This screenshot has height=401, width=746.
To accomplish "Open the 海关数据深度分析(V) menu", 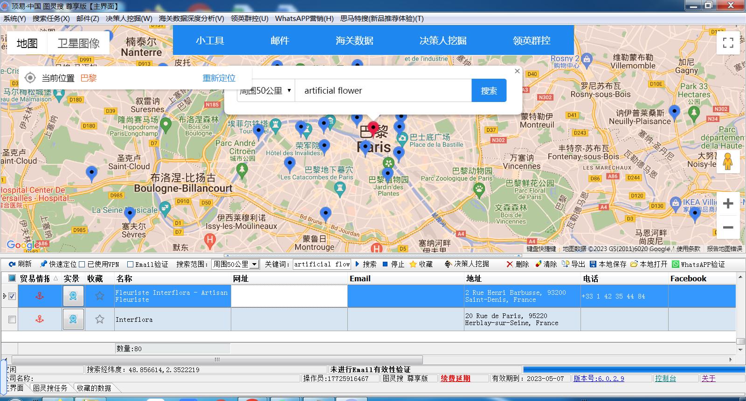I will [191, 18].
